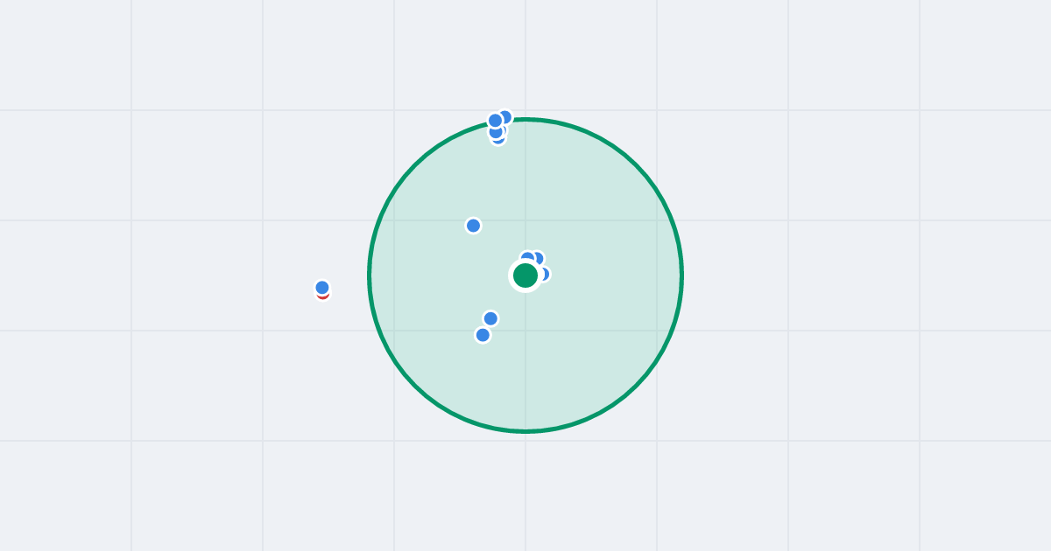This screenshot has width=1051, height=551.
Task: Select the lowest blue marker inside the circle
Action: tap(483, 335)
